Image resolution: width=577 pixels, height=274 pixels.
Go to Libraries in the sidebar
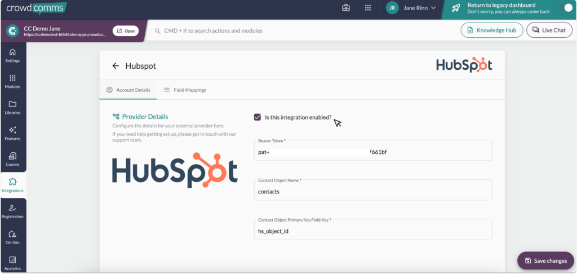pos(12,107)
